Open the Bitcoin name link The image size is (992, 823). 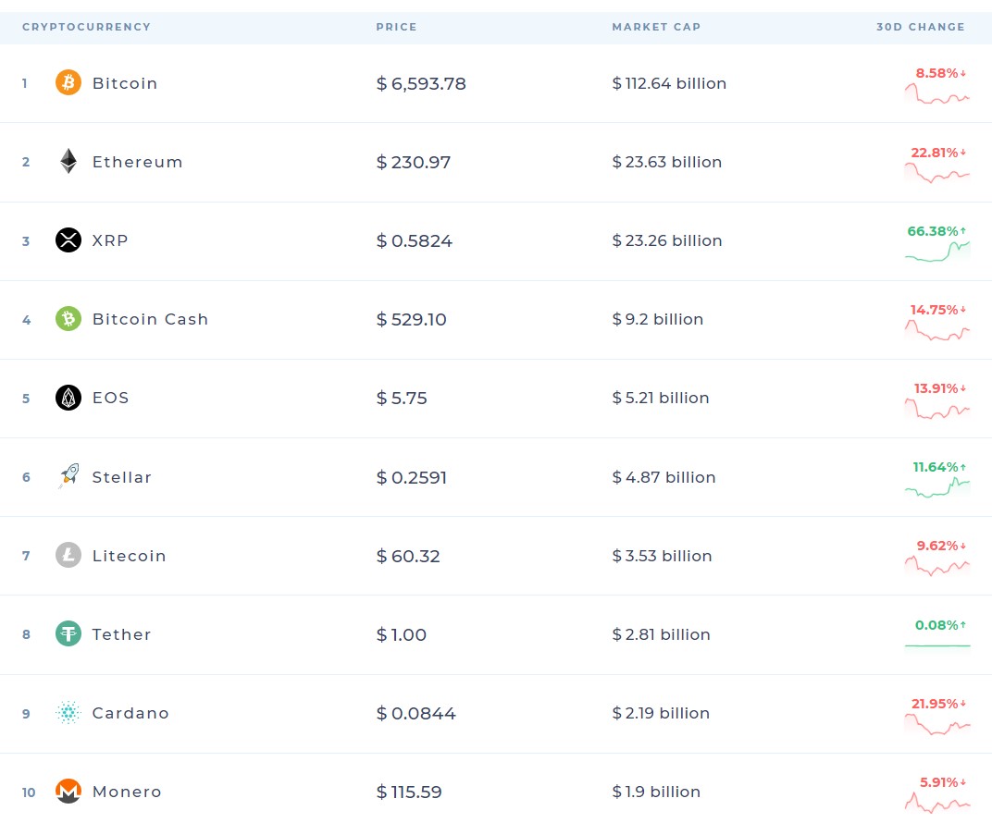[125, 83]
